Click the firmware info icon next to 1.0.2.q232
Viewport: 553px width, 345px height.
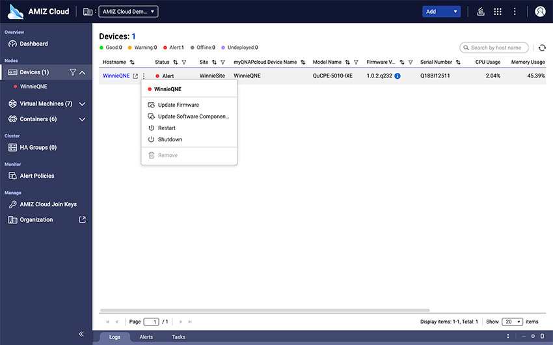pos(398,76)
